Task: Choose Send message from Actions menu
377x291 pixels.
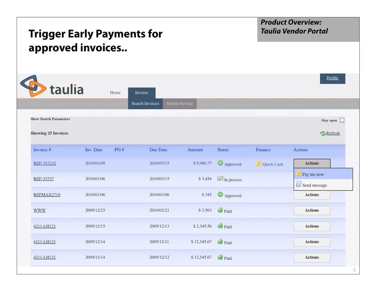Action: click(323, 185)
